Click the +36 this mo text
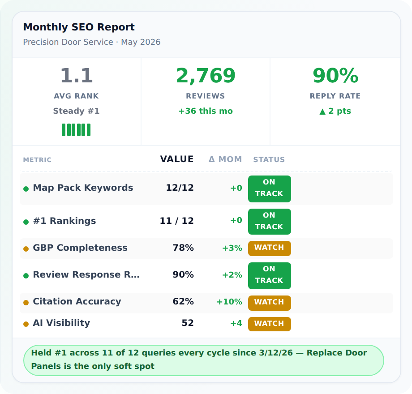The height and width of the screenshot is (394, 412). pos(206,111)
